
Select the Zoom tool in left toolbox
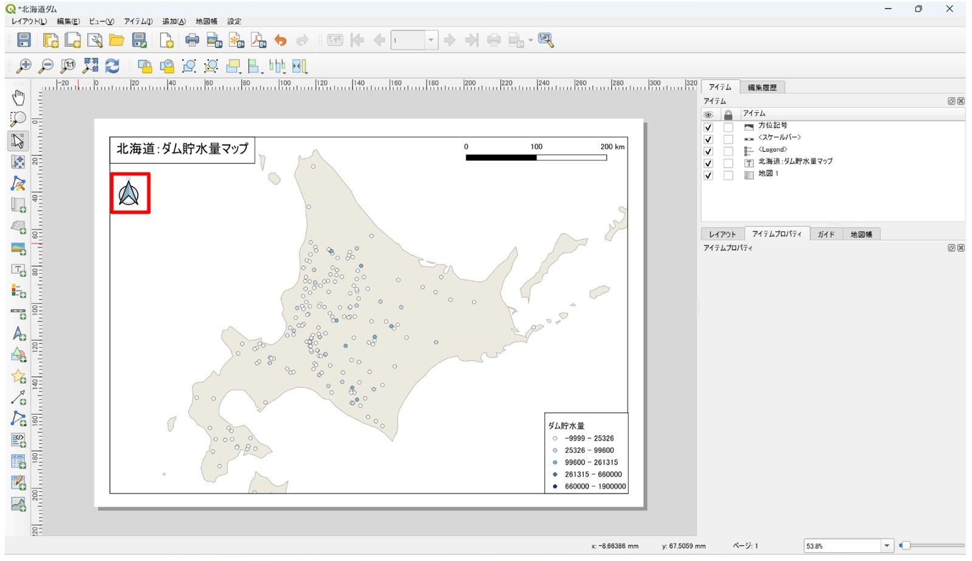(18, 118)
